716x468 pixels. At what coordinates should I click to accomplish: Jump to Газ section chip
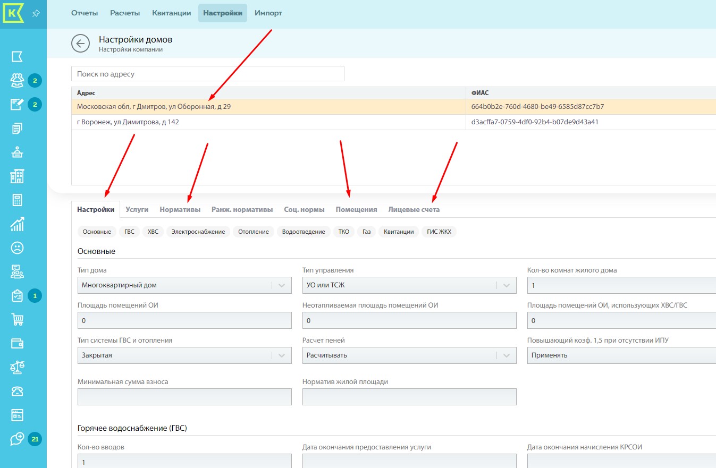[367, 232]
